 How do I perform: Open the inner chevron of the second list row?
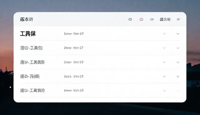coord(164,48)
